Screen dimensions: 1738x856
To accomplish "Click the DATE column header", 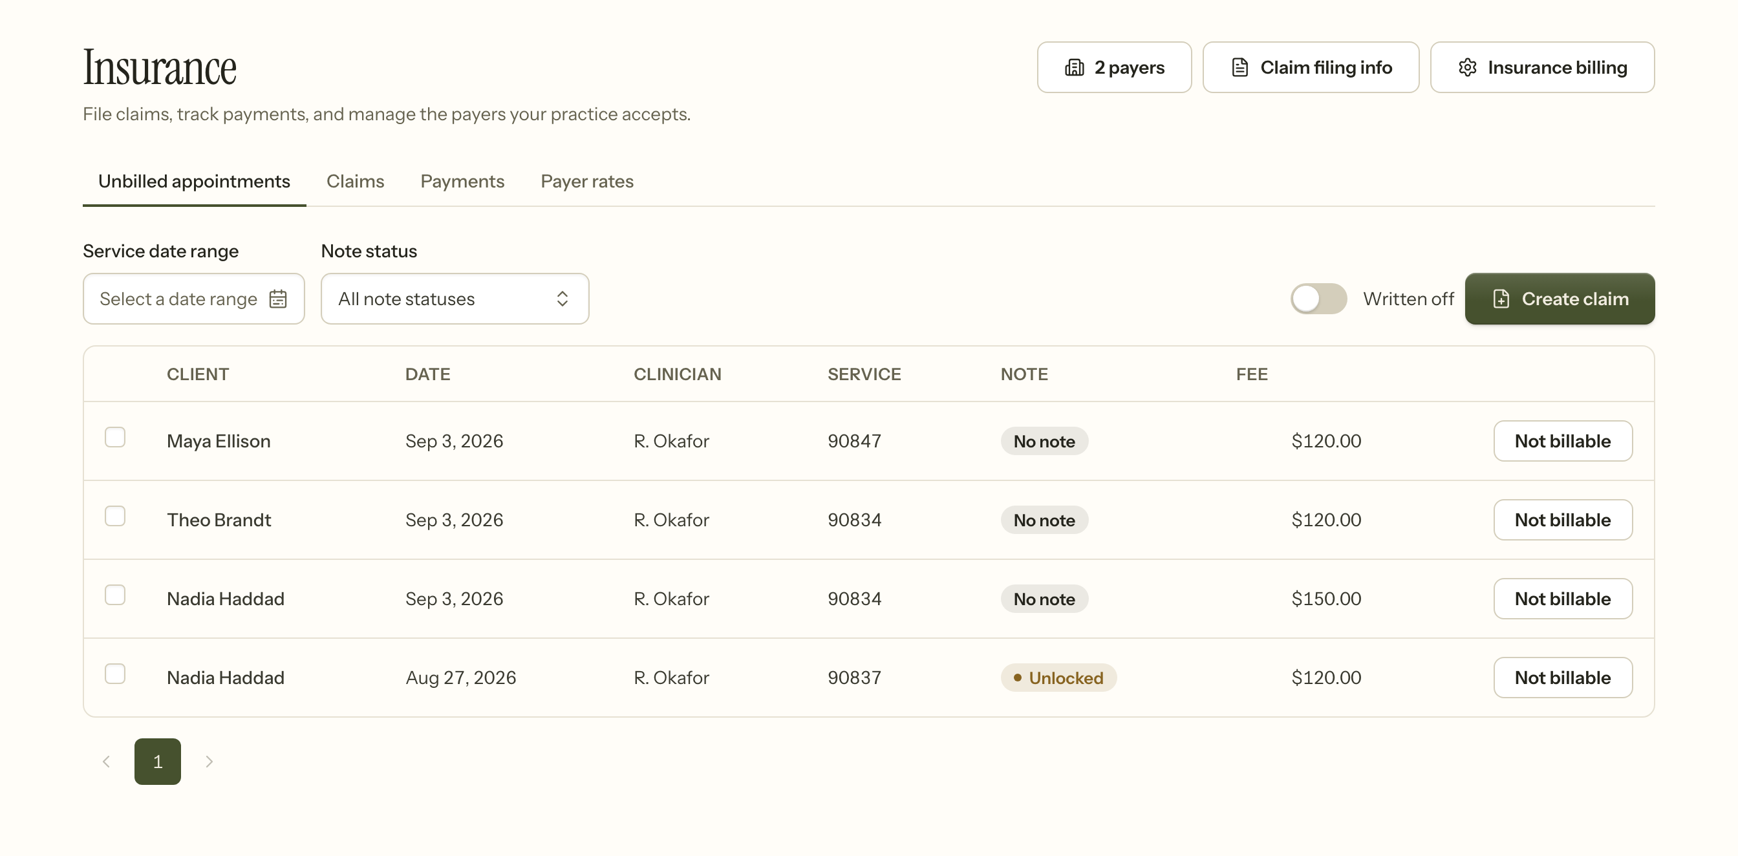I will pos(428,374).
